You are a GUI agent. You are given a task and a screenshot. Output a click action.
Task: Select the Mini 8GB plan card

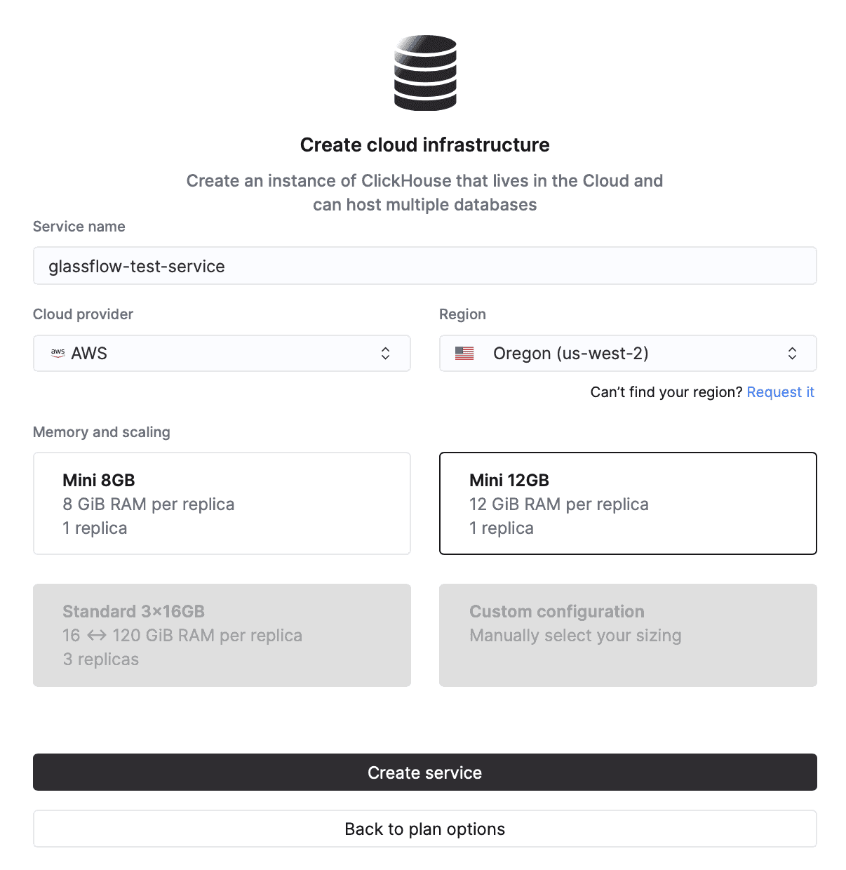(x=222, y=503)
